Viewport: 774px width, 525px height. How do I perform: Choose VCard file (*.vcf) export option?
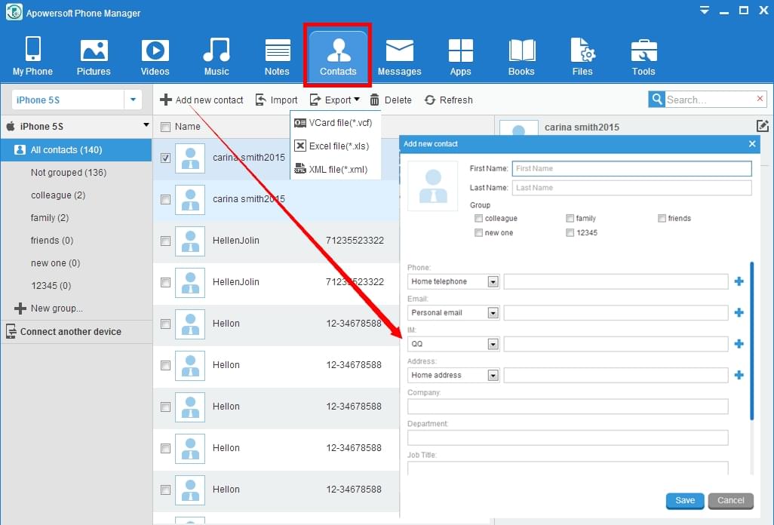click(x=334, y=123)
